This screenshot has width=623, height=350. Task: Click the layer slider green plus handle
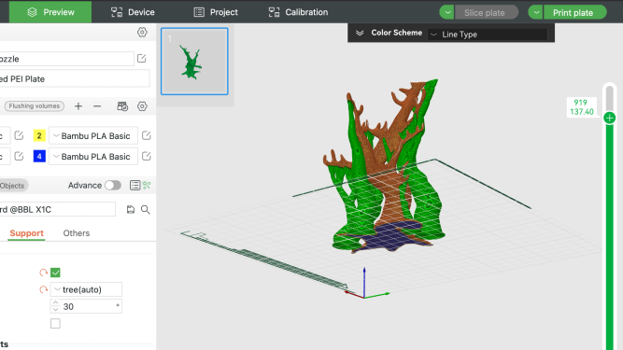coord(610,118)
